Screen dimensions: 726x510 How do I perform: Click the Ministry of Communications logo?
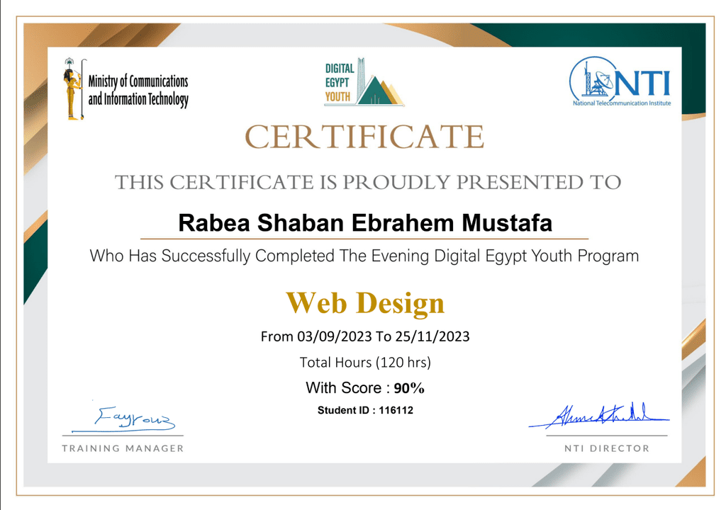[126, 89]
